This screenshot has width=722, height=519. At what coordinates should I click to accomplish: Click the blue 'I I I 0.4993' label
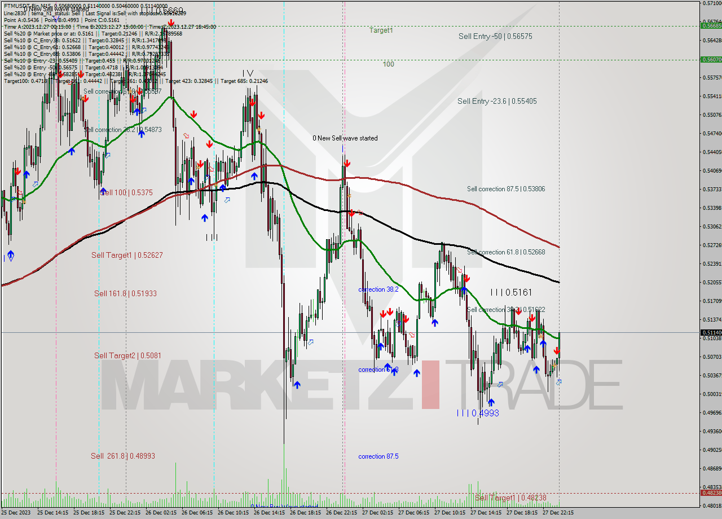pyautogui.click(x=478, y=413)
